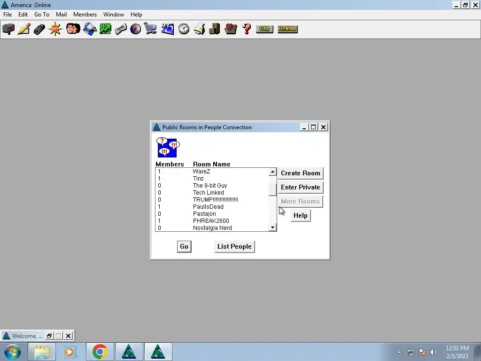
Task: Click the second AOL taskbar icon
Action: point(158,352)
